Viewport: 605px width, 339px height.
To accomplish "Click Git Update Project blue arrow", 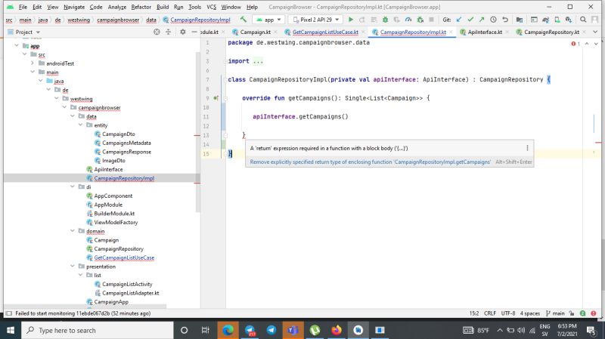I will click(459, 20).
